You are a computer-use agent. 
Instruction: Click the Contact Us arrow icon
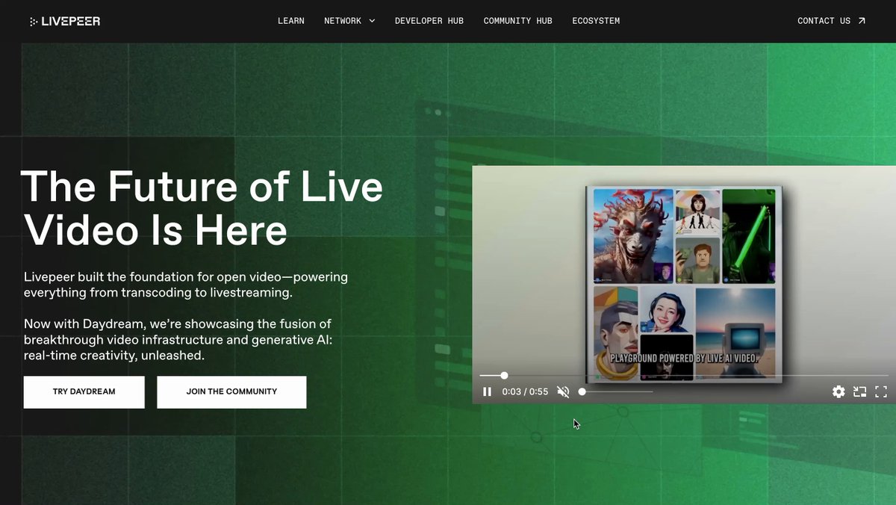862,21
